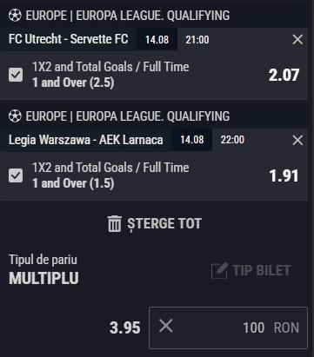Uncheck the Legia Warszawa bet checkbox
Screen dimensions: 314x357
(x=16, y=175)
